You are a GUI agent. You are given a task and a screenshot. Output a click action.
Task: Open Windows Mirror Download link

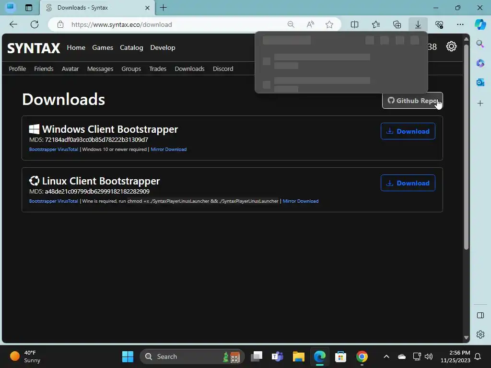tap(168, 149)
